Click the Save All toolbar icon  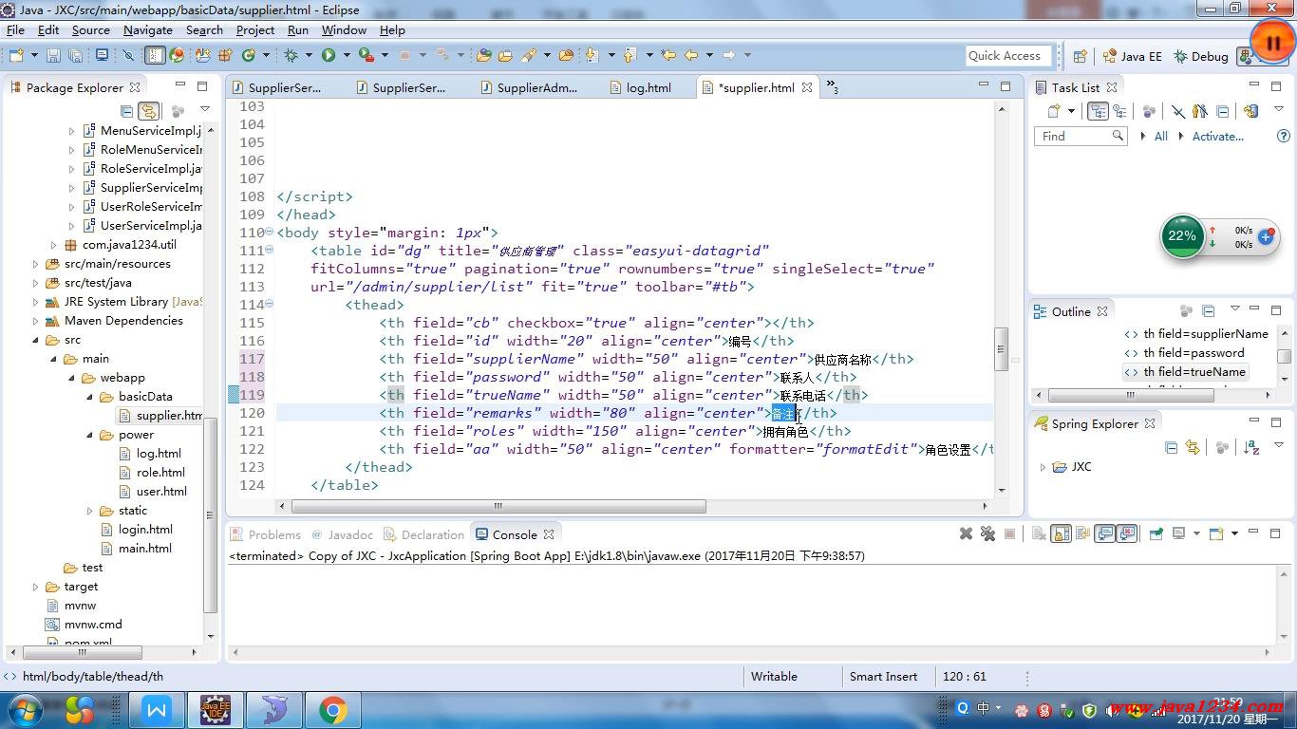(75, 56)
